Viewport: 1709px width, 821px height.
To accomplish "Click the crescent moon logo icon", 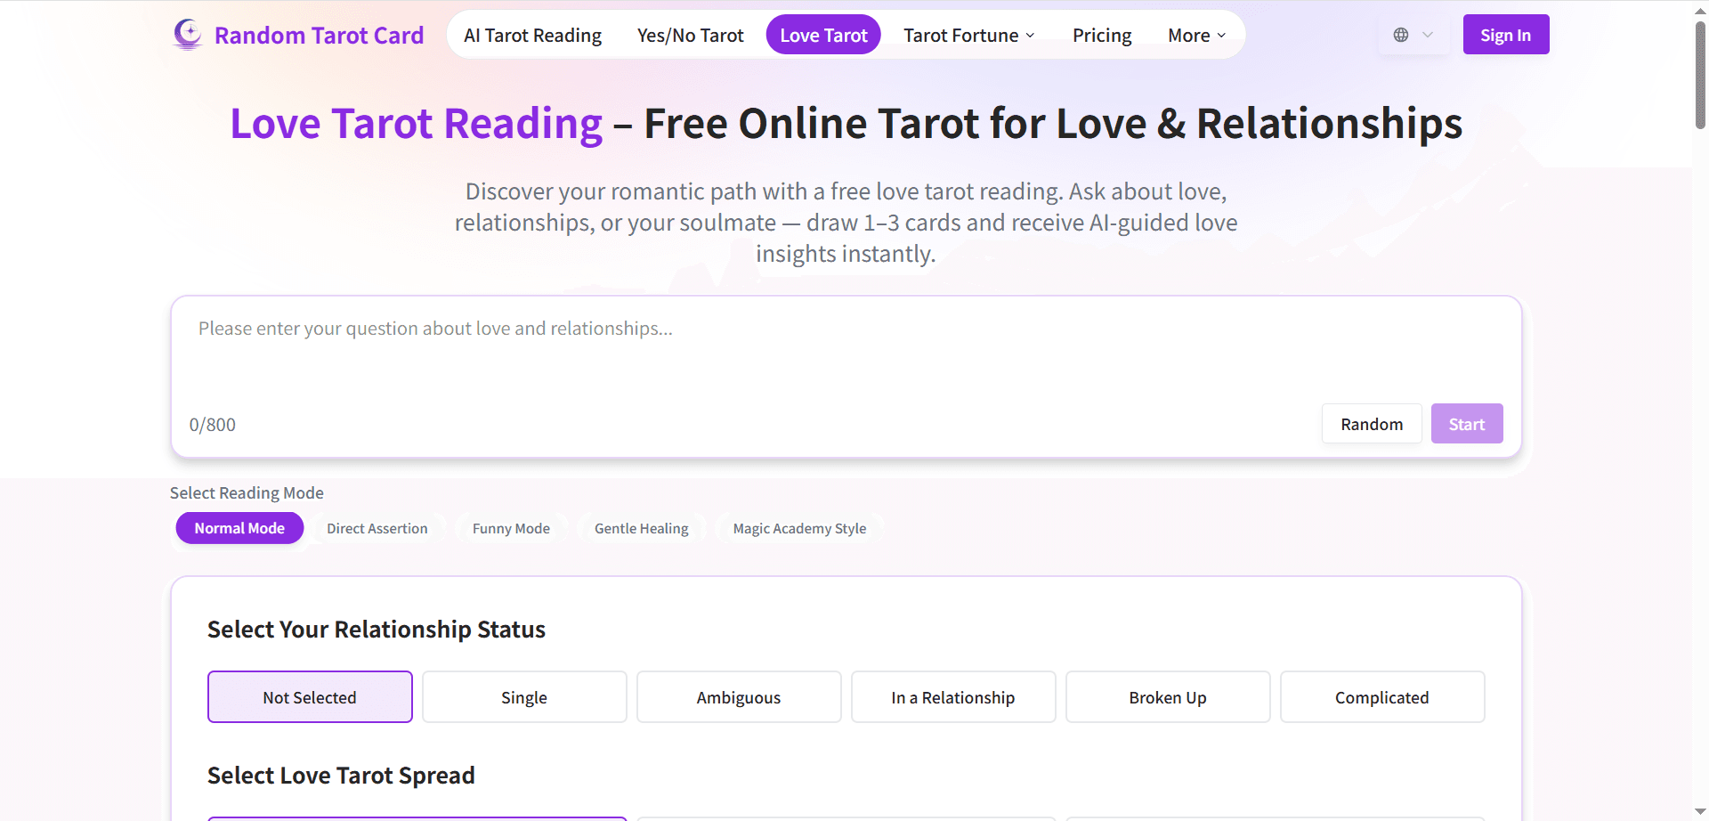I will click(188, 35).
